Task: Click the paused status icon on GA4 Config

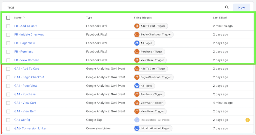Action: (x=247, y=120)
